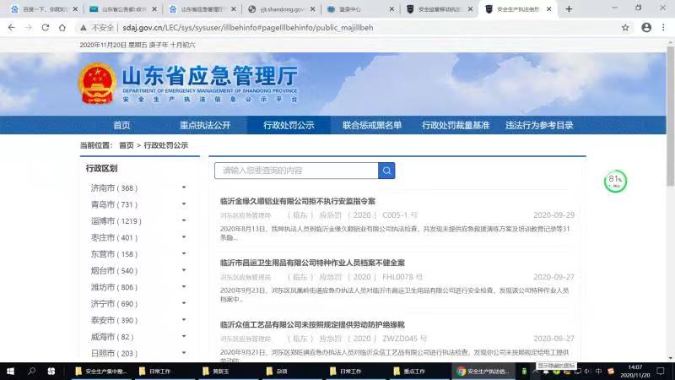The image size is (675, 380).
Task: Click the blue search magnifier button
Action: [386, 171]
